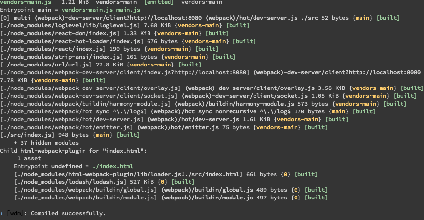Click the '[emitted]' tag on top line
This screenshot has height=220, width=424.
tap(159, 2)
